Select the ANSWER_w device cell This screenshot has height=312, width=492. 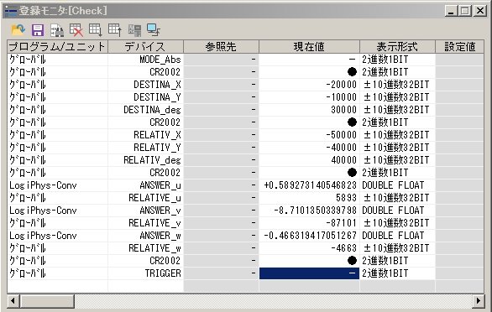pyautogui.click(x=145, y=236)
